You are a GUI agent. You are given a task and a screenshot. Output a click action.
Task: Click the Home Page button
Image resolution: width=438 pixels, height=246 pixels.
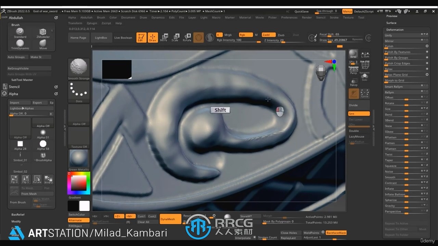[78, 38]
